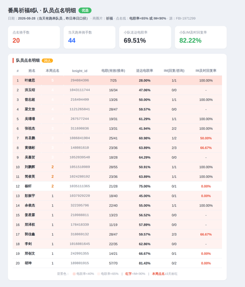Click knight_id 1051510989

pos(80,167)
